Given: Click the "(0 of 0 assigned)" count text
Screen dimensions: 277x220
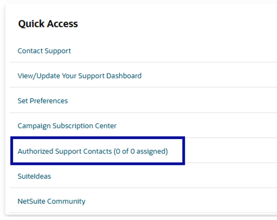Looking at the screenshot, I should click(141, 152).
